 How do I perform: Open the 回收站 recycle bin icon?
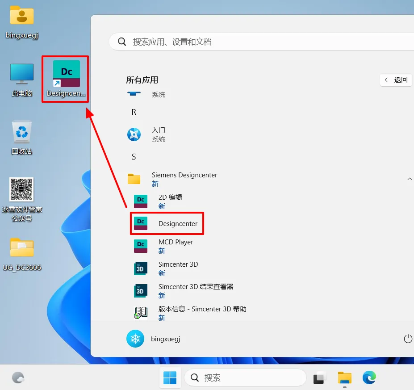pyautogui.click(x=22, y=137)
